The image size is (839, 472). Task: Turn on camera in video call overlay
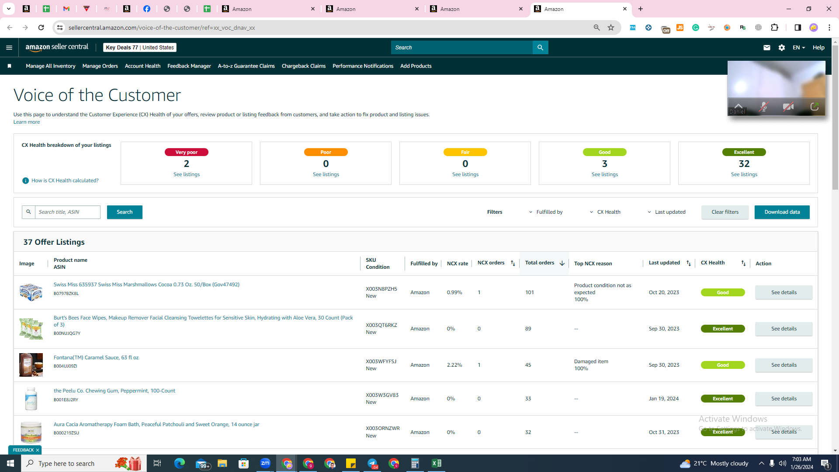[x=788, y=107]
